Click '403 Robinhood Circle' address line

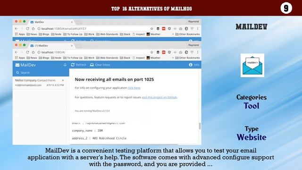(x=99, y=138)
